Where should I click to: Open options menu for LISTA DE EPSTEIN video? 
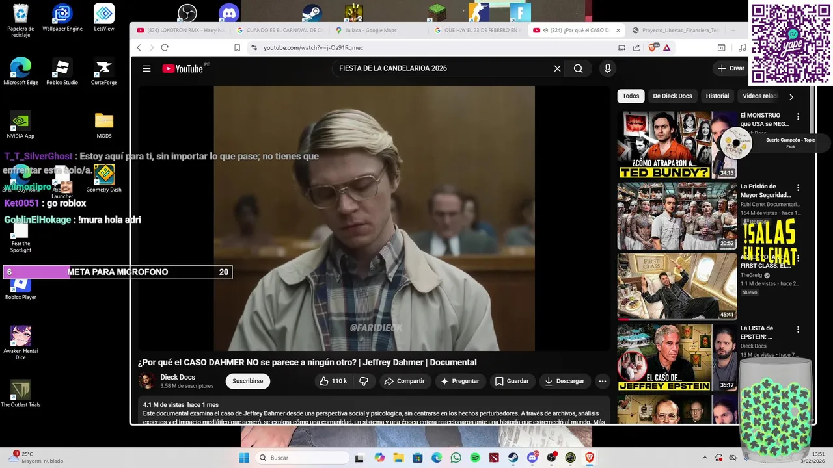point(798,330)
